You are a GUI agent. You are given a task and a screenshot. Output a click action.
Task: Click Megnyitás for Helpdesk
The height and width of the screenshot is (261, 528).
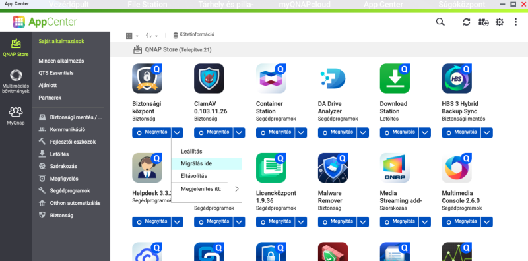[152, 222]
